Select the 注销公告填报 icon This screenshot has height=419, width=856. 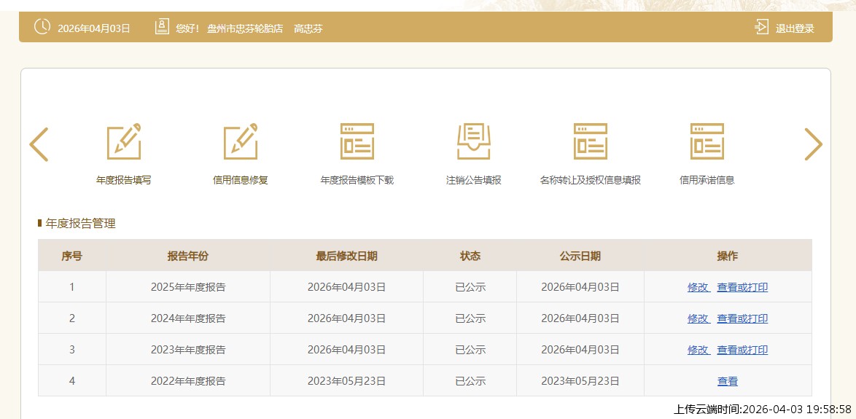pos(473,142)
